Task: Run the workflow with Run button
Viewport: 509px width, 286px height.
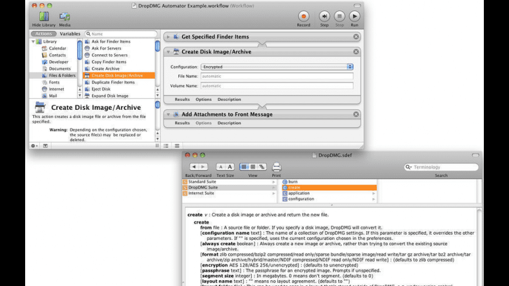Action: click(355, 16)
